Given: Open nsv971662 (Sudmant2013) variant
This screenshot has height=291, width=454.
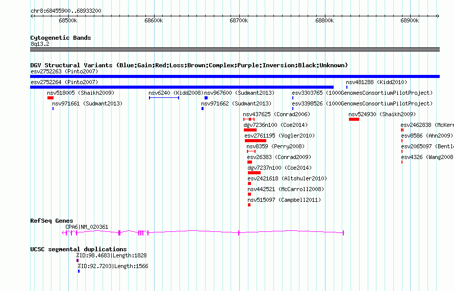Looking at the screenshot, I should (236, 103).
